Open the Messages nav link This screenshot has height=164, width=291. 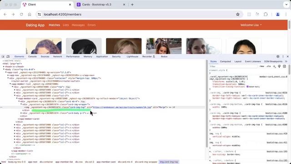point(78,25)
